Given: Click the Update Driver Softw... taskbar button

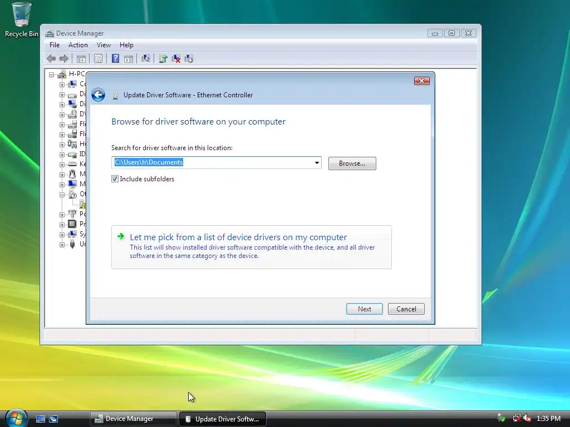Looking at the screenshot, I should pos(223,419).
